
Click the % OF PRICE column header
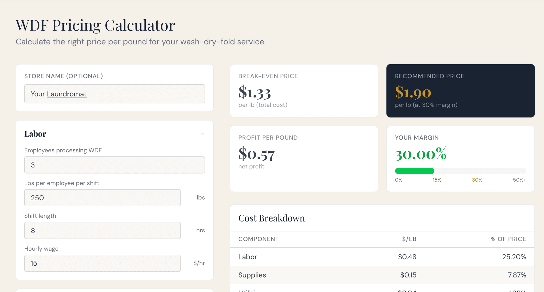508,239
